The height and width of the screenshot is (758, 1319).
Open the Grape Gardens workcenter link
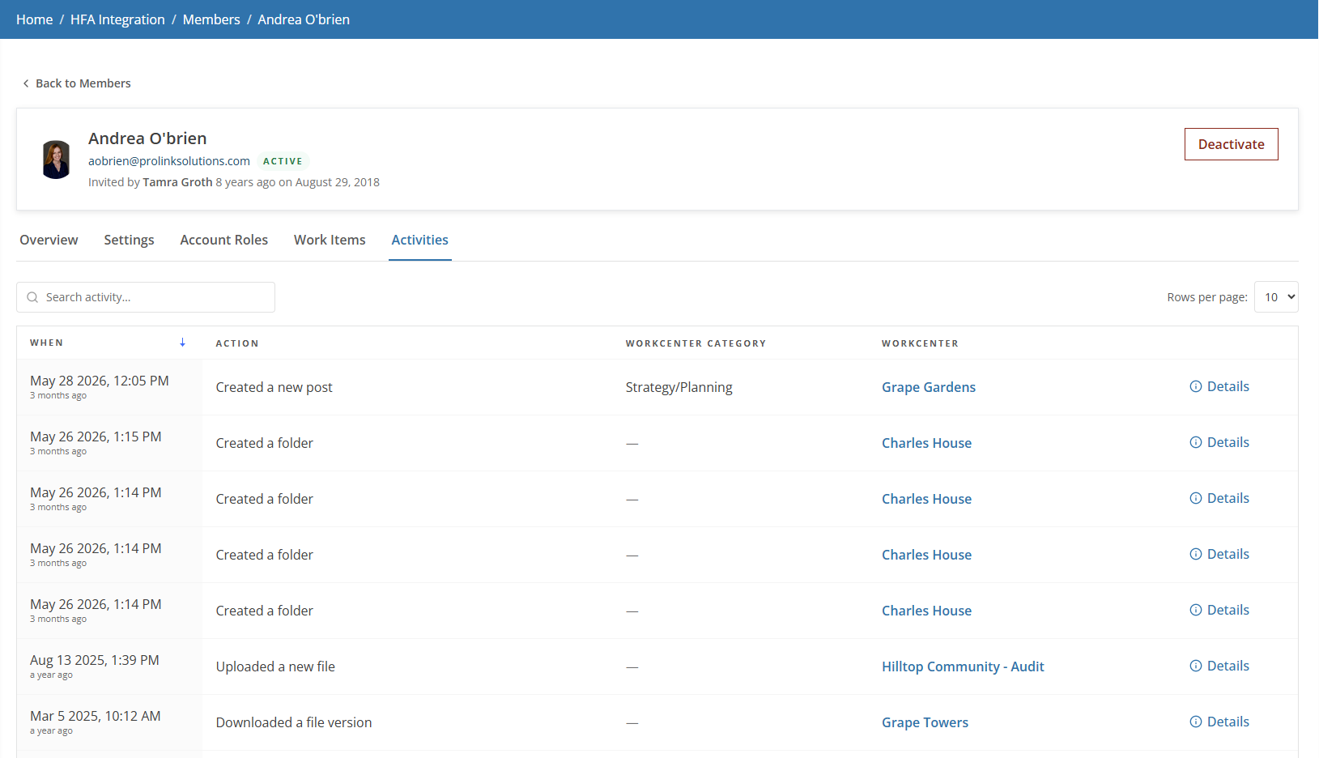point(929,387)
